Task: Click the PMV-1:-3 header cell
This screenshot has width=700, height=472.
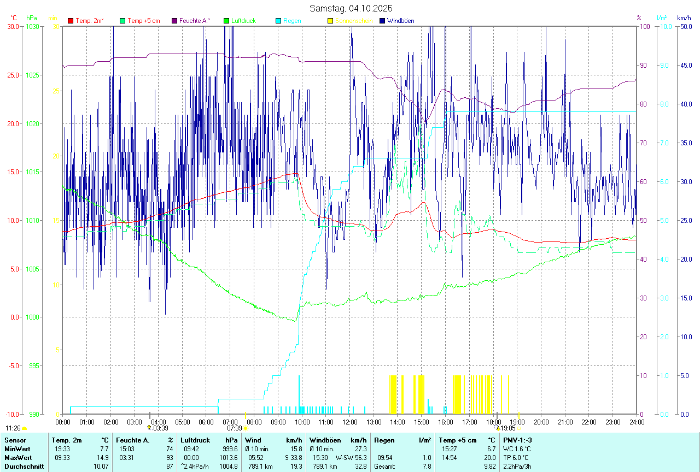Action: [517, 440]
